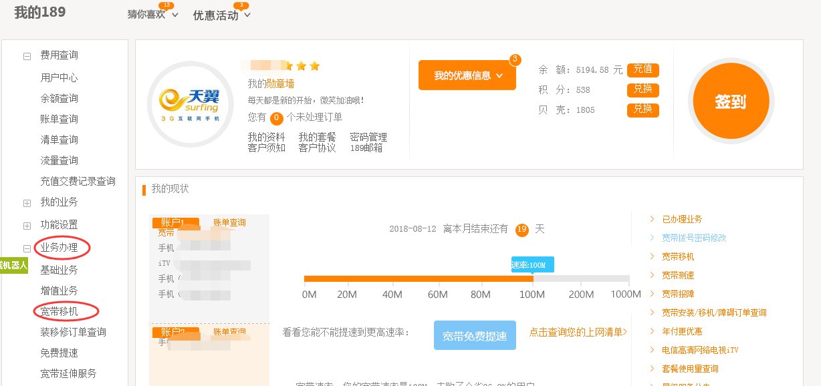Click 兑换 button next to 积分
This screenshot has width=821, height=386.
[x=642, y=89]
